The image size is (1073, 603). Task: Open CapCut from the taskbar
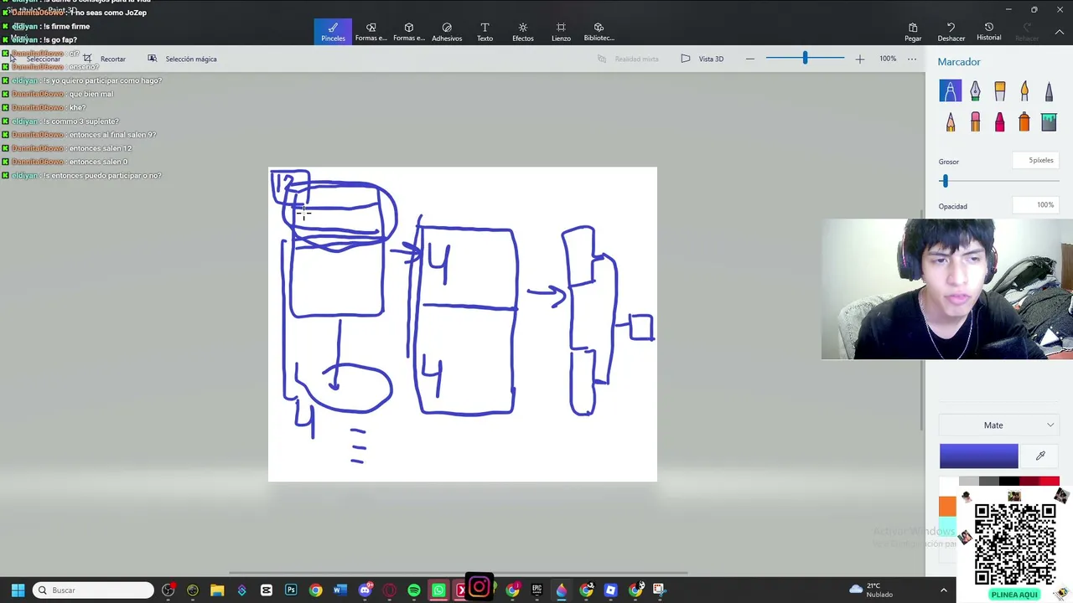pos(267,590)
